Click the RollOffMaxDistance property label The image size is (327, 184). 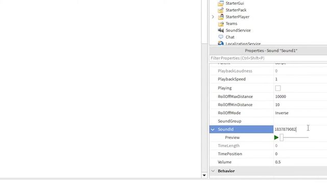(235, 97)
